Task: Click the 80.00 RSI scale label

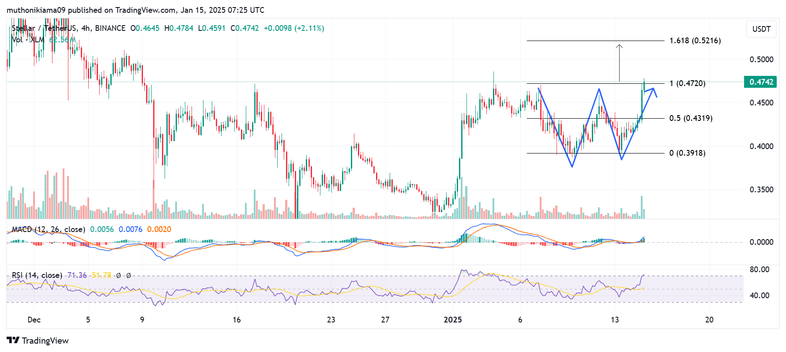Action: (759, 270)
